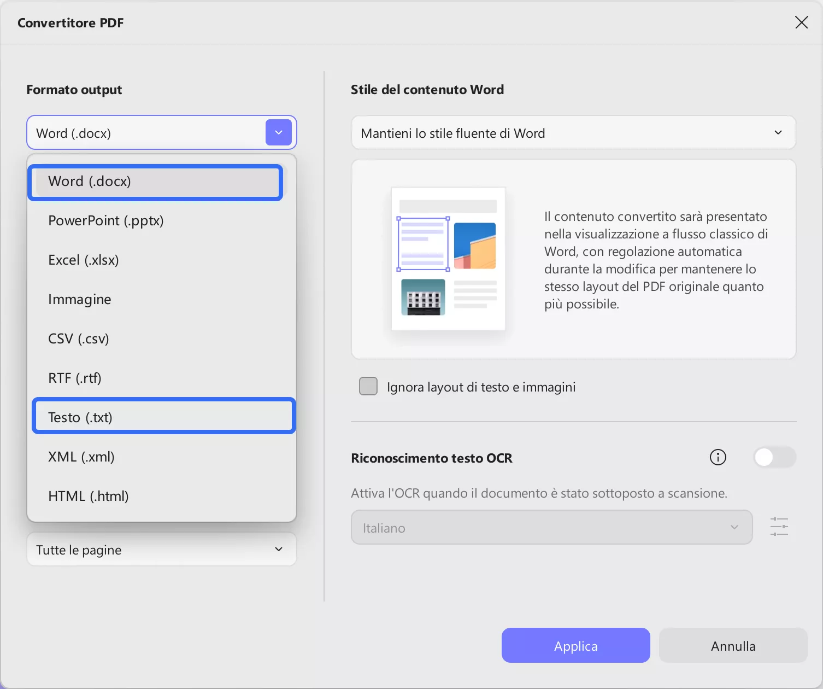Select Testo (.txt) output format
The width and height of the screenshot is (823, 689).
point(163,416)
